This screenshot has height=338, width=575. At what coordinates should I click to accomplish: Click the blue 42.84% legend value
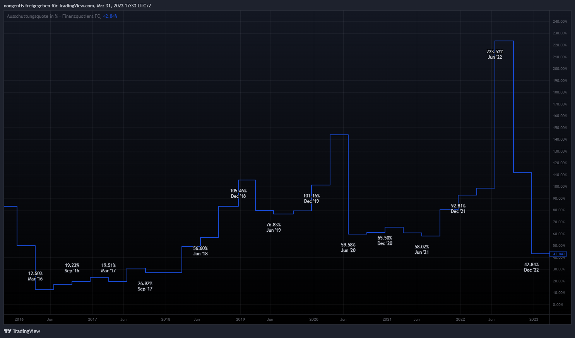(x=110, y=16)
